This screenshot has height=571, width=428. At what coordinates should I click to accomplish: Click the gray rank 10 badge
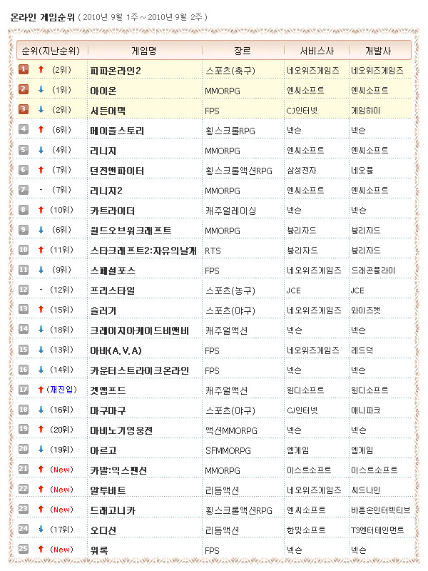tap(24, 250)
